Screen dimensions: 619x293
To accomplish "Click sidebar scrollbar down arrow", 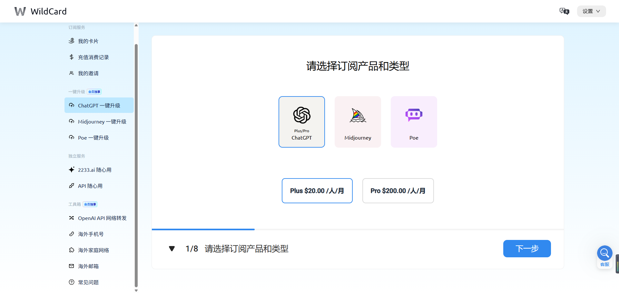I will tap(136, 290).
